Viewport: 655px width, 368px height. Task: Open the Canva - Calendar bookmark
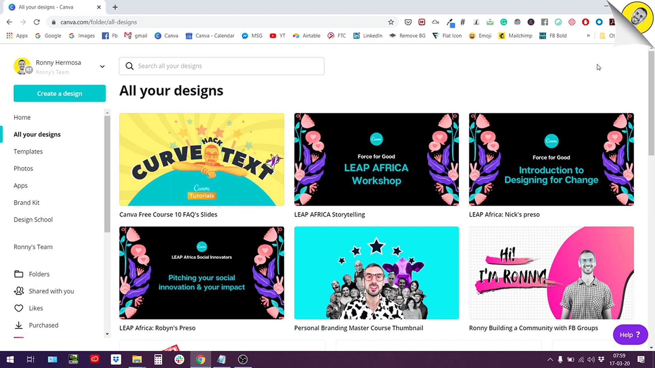coord(210,36)
